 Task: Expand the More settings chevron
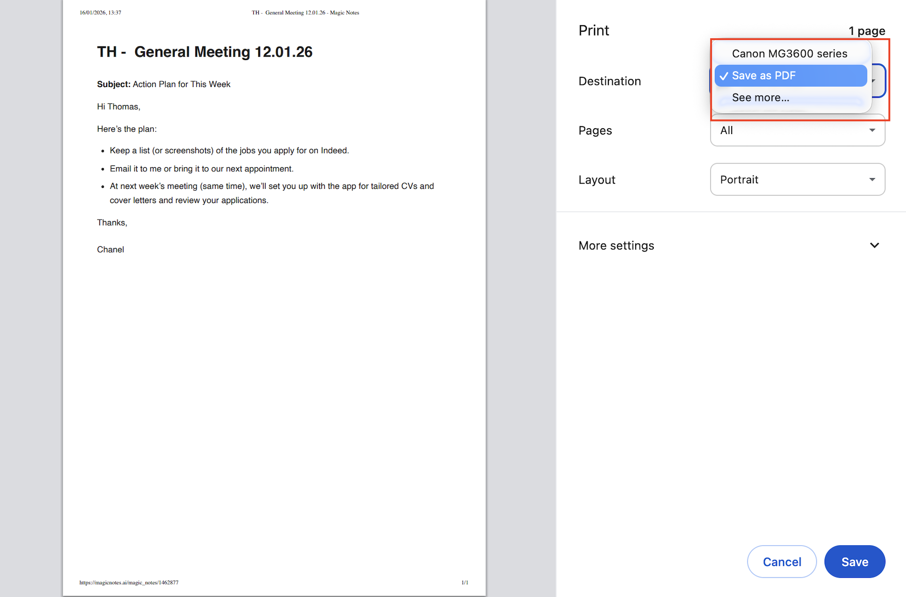point(874,246)
